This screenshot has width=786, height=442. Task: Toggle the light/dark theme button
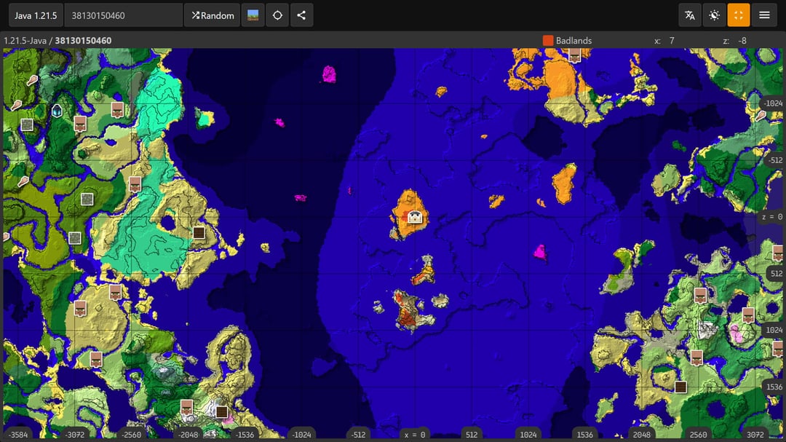click(x=714, y=15)
